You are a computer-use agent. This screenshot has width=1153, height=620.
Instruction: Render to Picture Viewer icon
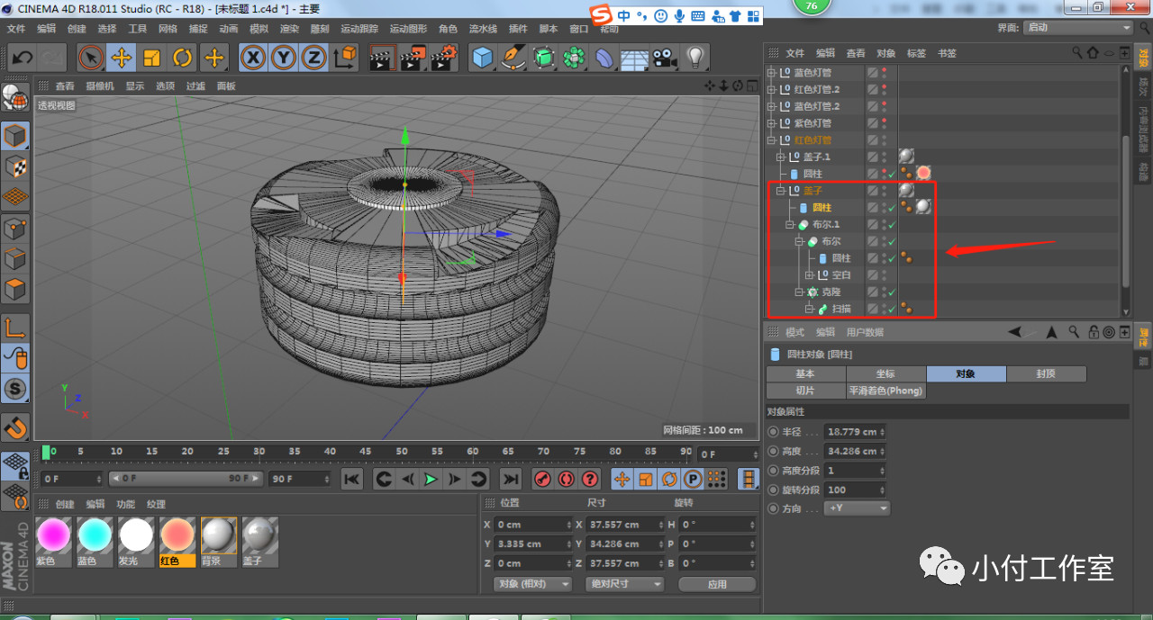point(413,58)
